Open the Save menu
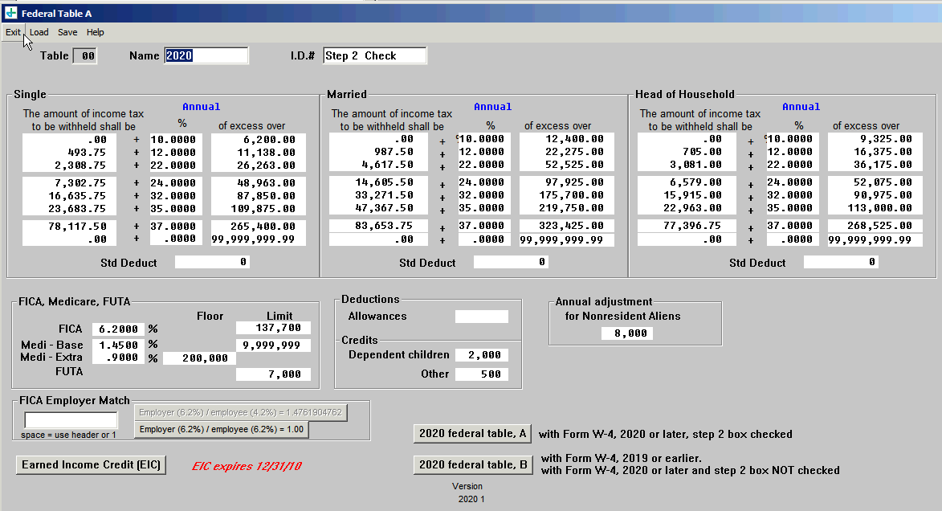The height and width of the screenshot is (511, 942). pos(67,32)
